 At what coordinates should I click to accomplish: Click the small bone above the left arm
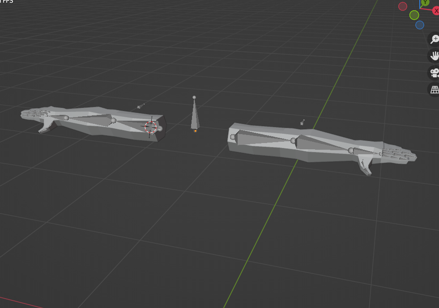pos(141,106)
